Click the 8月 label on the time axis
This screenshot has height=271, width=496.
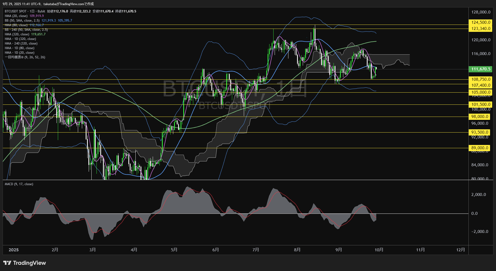pos(297,250)
